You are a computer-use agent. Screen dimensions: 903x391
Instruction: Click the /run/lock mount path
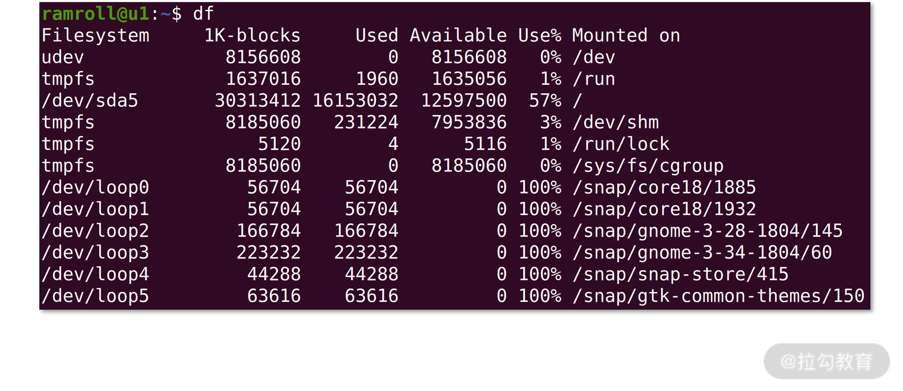pyautogui.click(x=620, y=144)
